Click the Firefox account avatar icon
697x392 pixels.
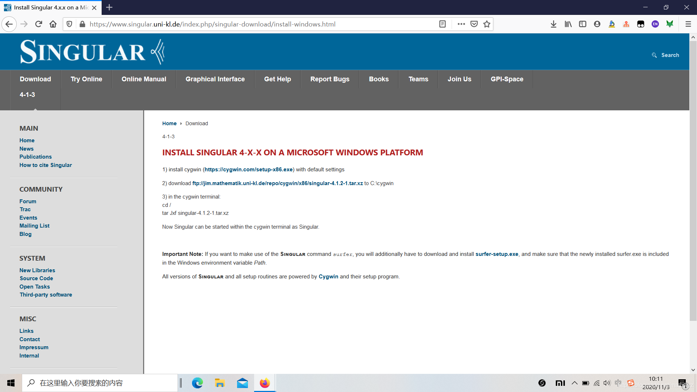[x=597, y=24]
